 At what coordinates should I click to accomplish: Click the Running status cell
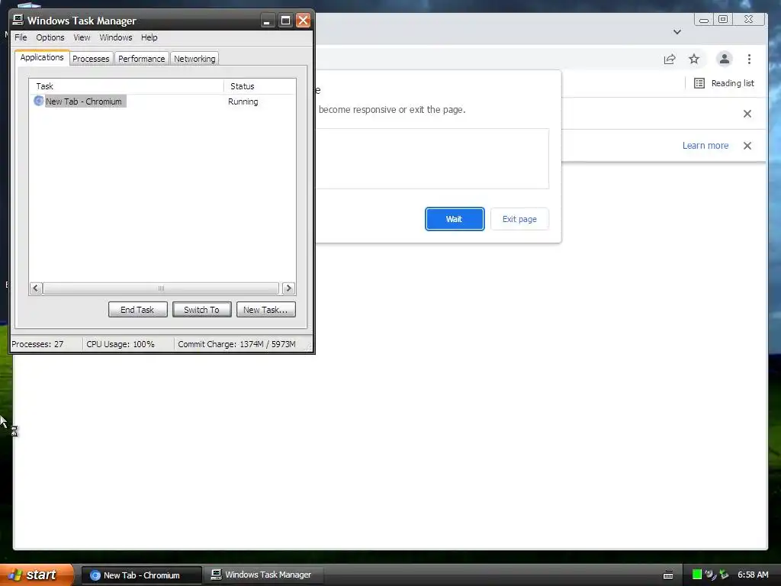tap(243, 101)
